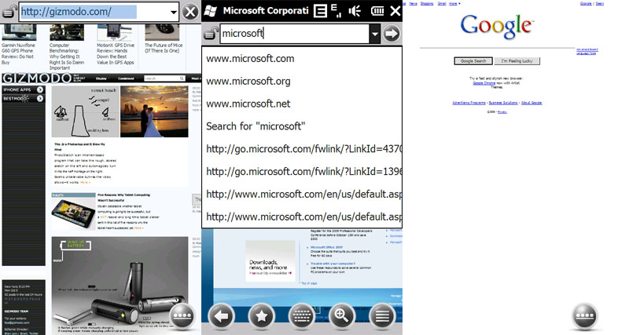
Task: Select suggestion www.microsoft.com
Action: coord(302,58)
